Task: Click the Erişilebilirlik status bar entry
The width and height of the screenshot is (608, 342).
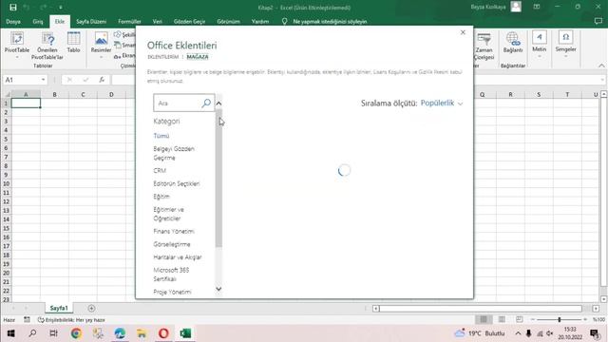Action: (x=71, y=320)
